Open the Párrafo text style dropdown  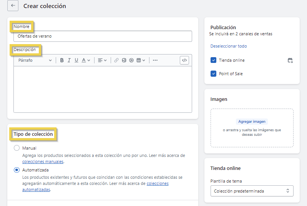[35, 60]
